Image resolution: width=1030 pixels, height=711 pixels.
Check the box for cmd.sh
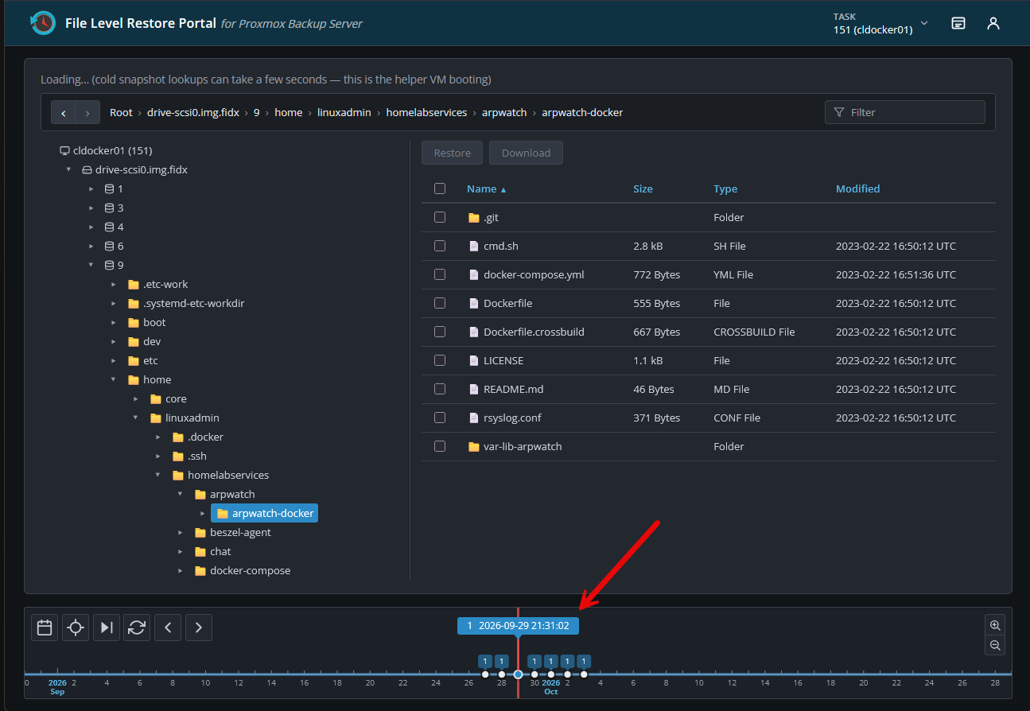click(440, 246)
